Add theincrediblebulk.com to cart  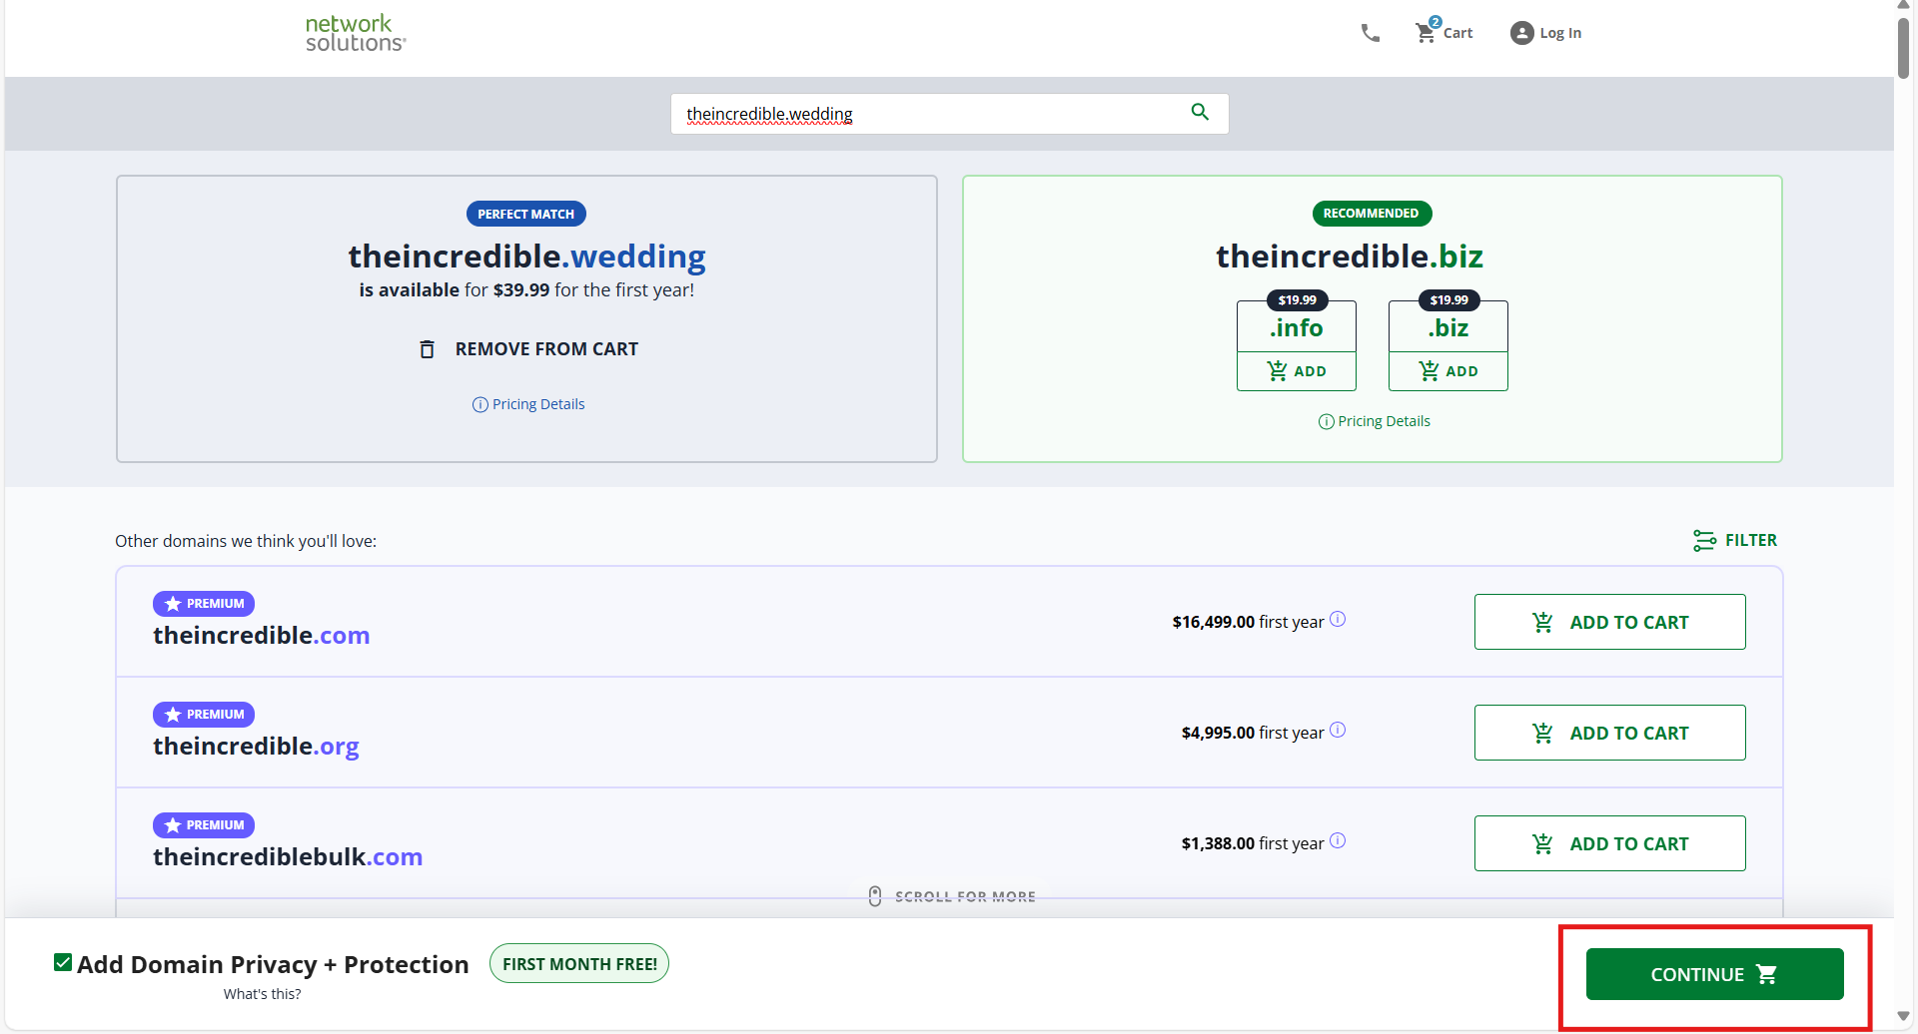tap(1610, 843)
